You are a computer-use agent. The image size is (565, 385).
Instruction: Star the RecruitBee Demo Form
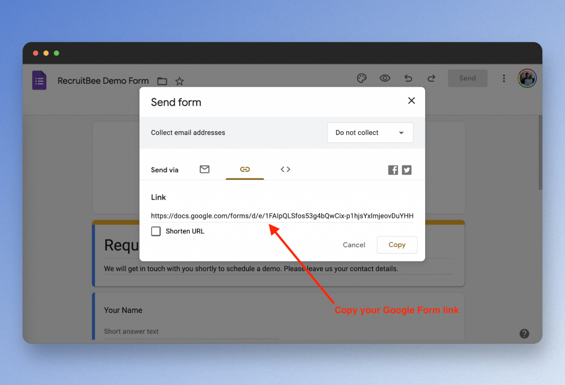[180, 81]
